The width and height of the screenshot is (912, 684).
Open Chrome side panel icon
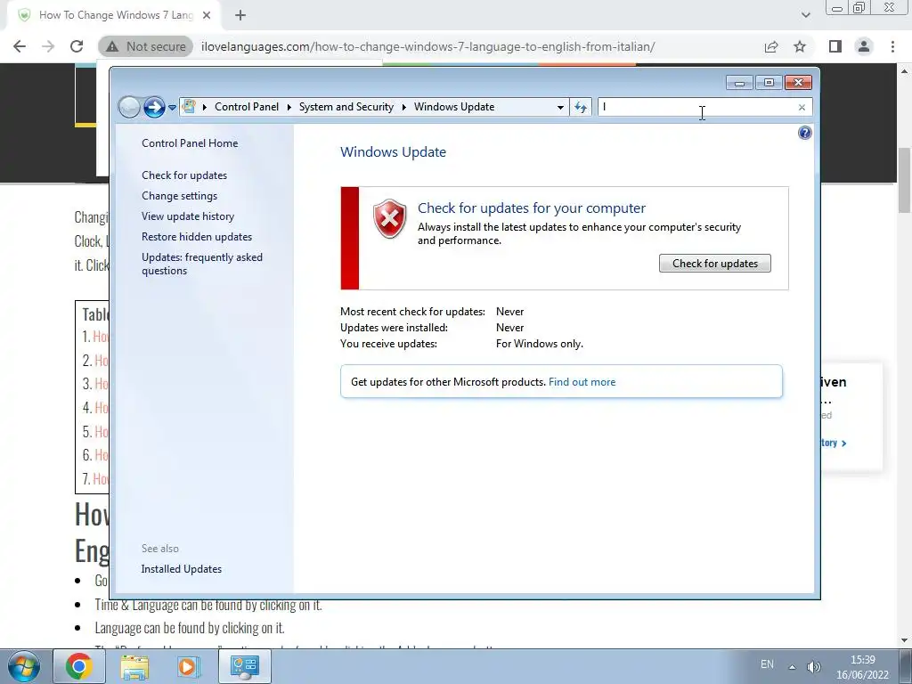(835, 46)
